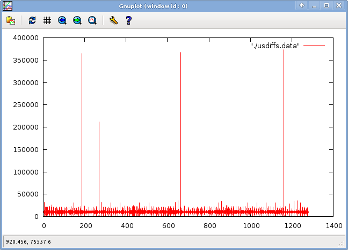The width and height of the screenshot is (348, 250).
Task: Minimize the Gnuplot window
Action: click(x=314, y=5)
